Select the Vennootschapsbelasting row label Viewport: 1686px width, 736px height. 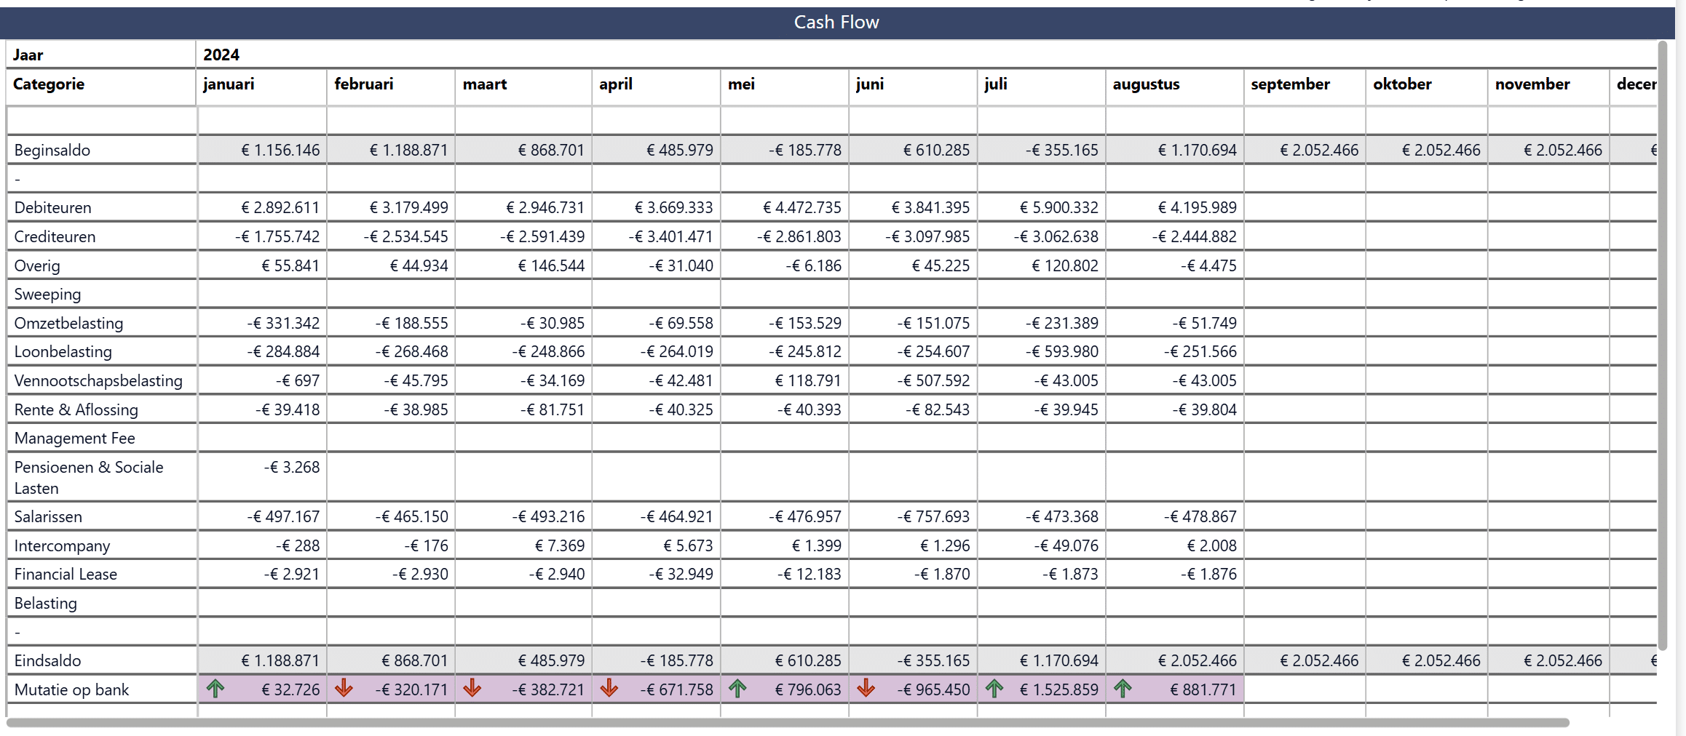(x=98, y=380)
